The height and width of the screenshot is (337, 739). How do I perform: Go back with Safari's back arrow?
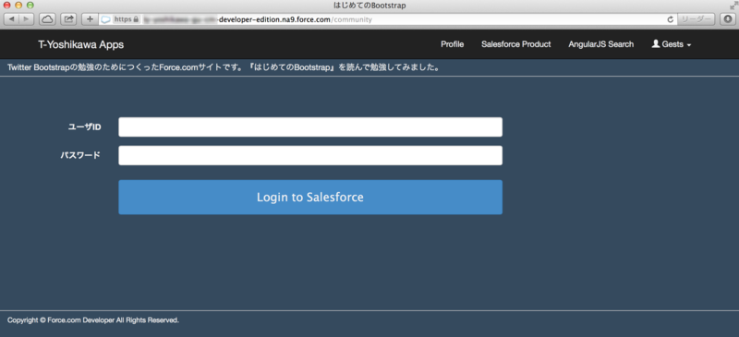pos(12,19)
